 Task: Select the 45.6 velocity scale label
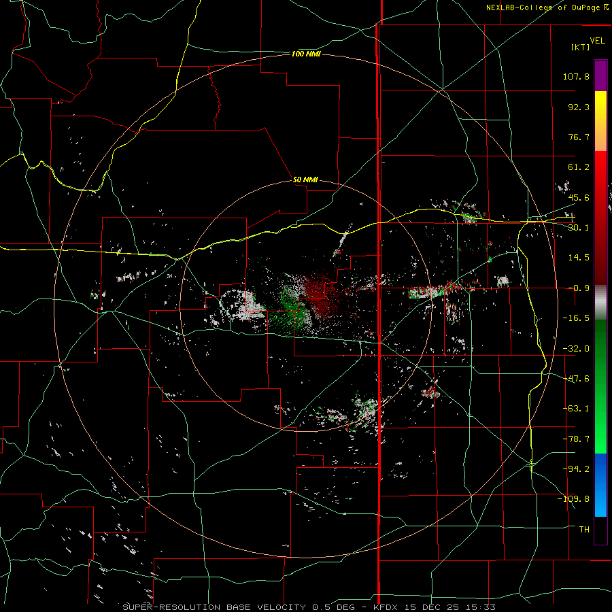pyautogui.click(x=579, y=197)
